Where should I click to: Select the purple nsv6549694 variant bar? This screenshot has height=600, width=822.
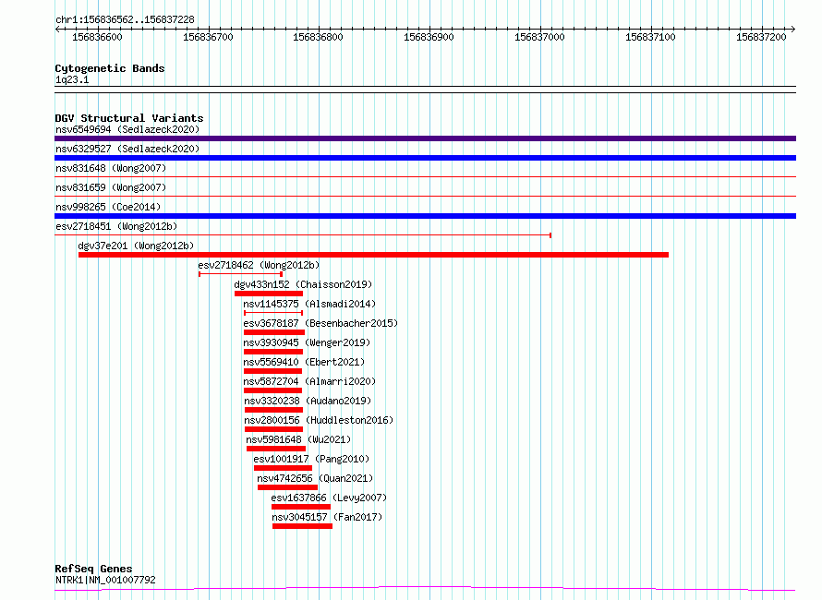coord(425,138)
